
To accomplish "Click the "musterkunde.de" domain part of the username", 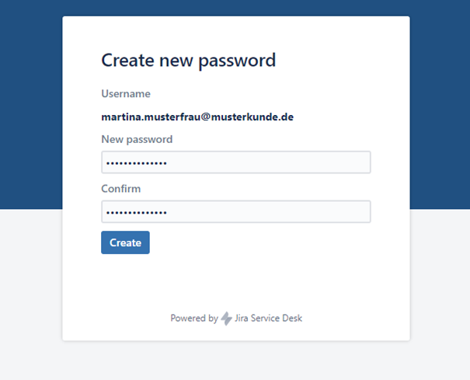I will 252,117.
